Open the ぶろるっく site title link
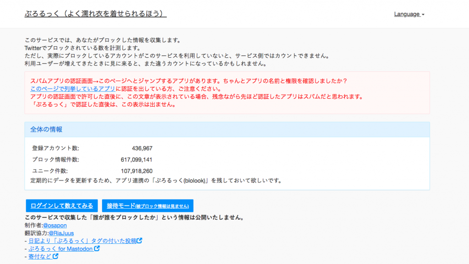The width and height of the screenshot is (469, 264). point(95,14)
